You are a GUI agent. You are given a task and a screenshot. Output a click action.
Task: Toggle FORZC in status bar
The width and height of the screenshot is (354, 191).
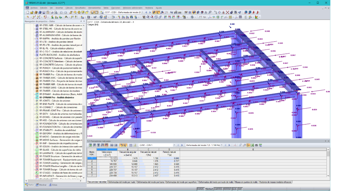pos(200,189)
